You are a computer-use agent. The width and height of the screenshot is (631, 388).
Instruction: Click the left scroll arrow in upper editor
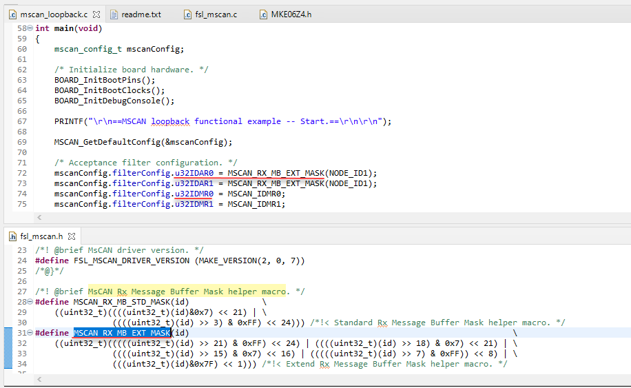point(39,217)
